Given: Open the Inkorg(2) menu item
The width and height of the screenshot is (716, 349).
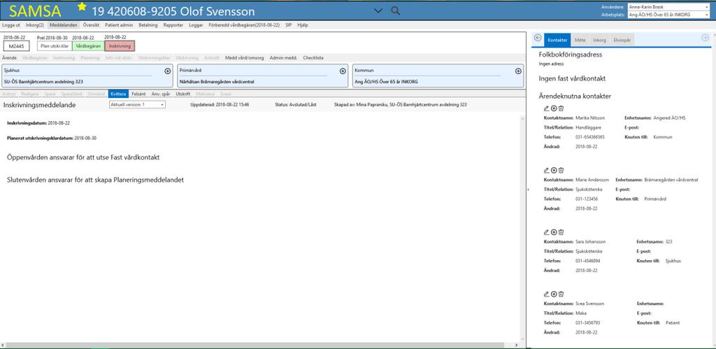Looking at the screenshot, I should (35, 25).
